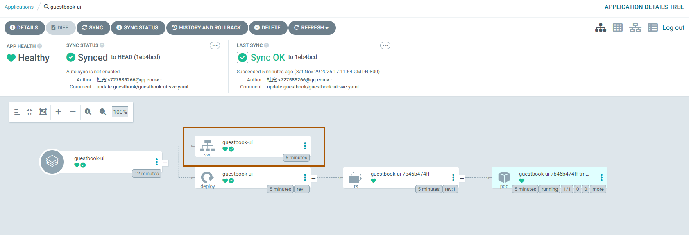Click the zoom in magnifier icon

click(88, 112)
